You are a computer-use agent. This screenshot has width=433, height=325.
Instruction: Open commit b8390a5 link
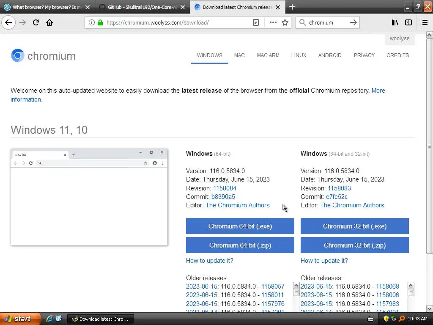click(223, 197)
